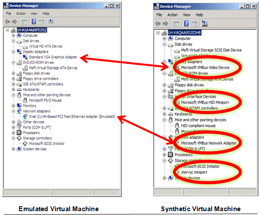The height and width of the screenshot is (215, 260).
Task: Select Floppy drive controllers label in left window
Action: click(41, 79)
